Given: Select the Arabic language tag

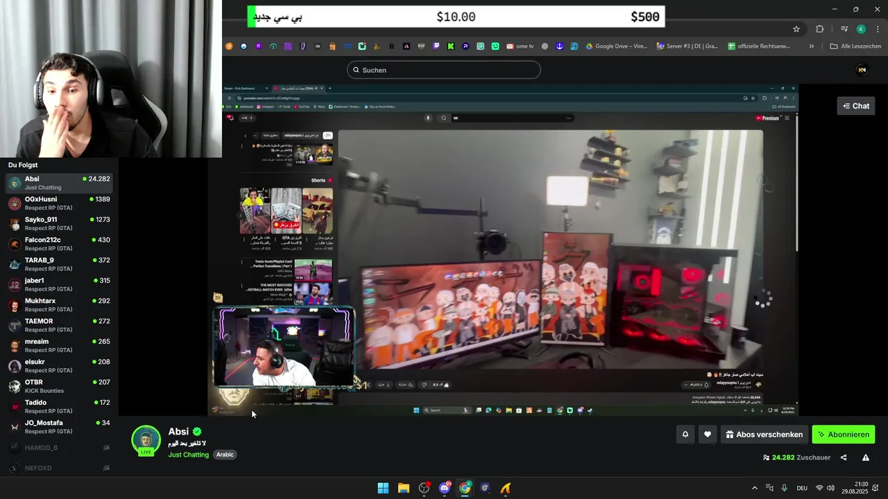Looking at the screenshot, I should 225,455.
